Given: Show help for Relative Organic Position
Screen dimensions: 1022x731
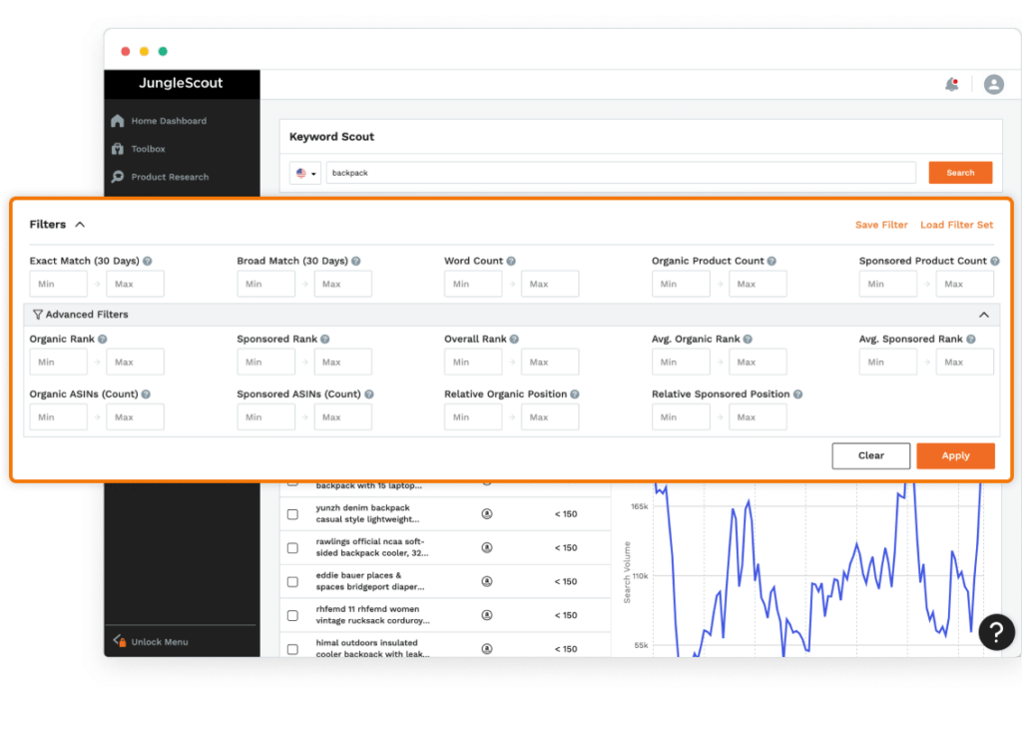Looking at the screenshot, I should (575, 394).
